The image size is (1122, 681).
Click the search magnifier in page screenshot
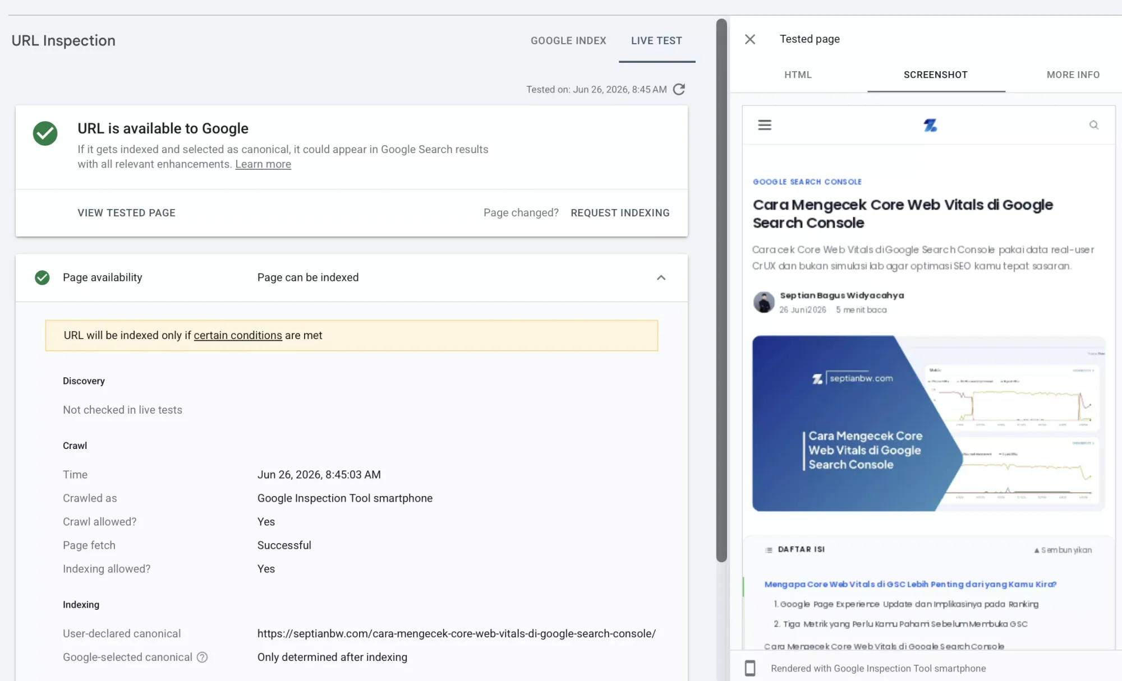tap(1094, 125)
